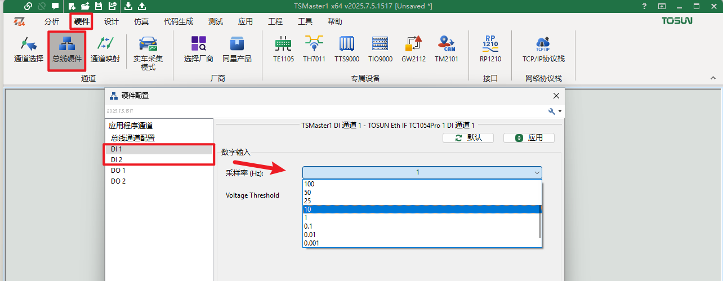Viewport: 723px width, 281px height.
Task: Open 通道映射 channel mapping
Action: pos(105,50)
